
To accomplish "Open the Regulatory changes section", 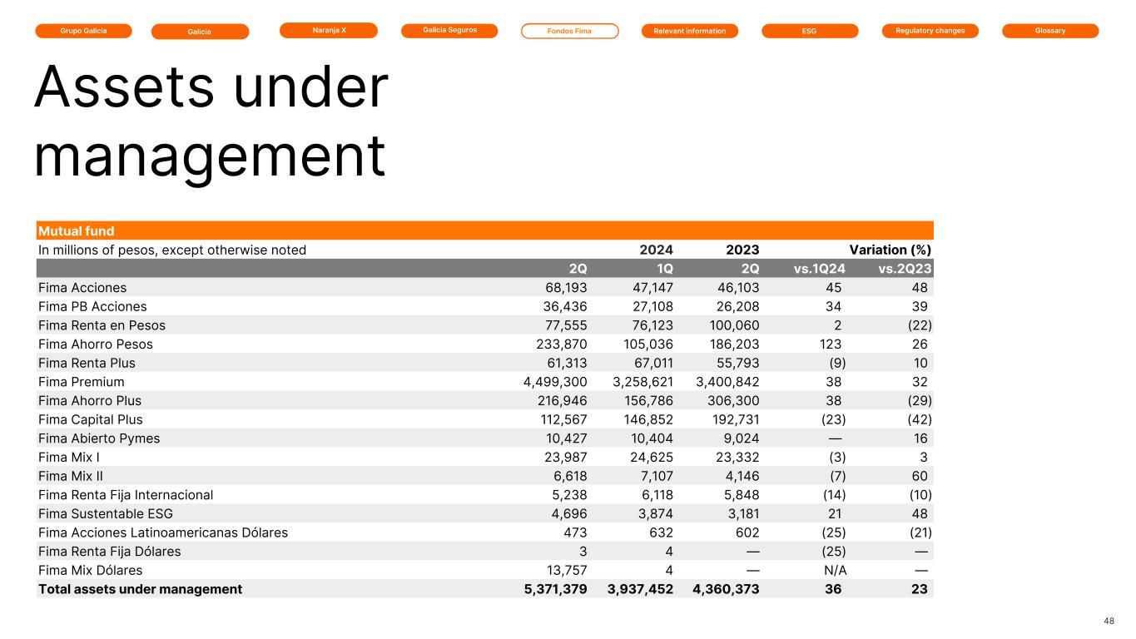I will (x=930, y=31).
